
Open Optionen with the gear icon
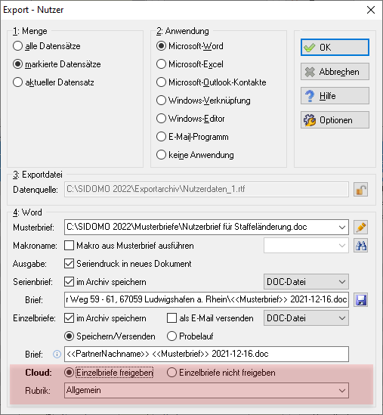(335, 120)
